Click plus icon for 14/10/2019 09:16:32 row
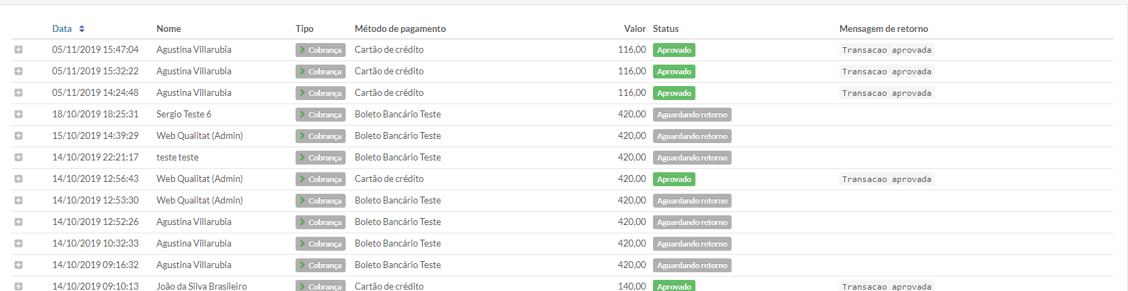Image resolution: width=1128 pixels, height=291 pixels. pos(19,265)
